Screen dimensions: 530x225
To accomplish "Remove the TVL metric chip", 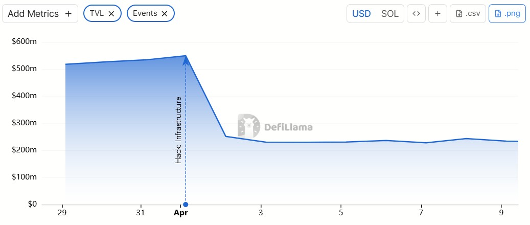I will click(x=111, y=14).
